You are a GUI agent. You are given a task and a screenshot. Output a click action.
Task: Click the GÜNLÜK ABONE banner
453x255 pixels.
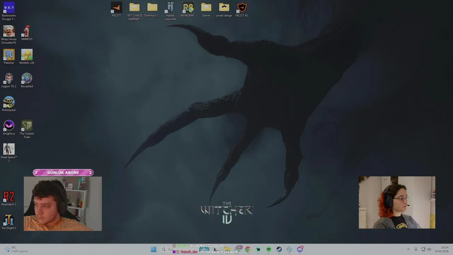coord(63,172)
